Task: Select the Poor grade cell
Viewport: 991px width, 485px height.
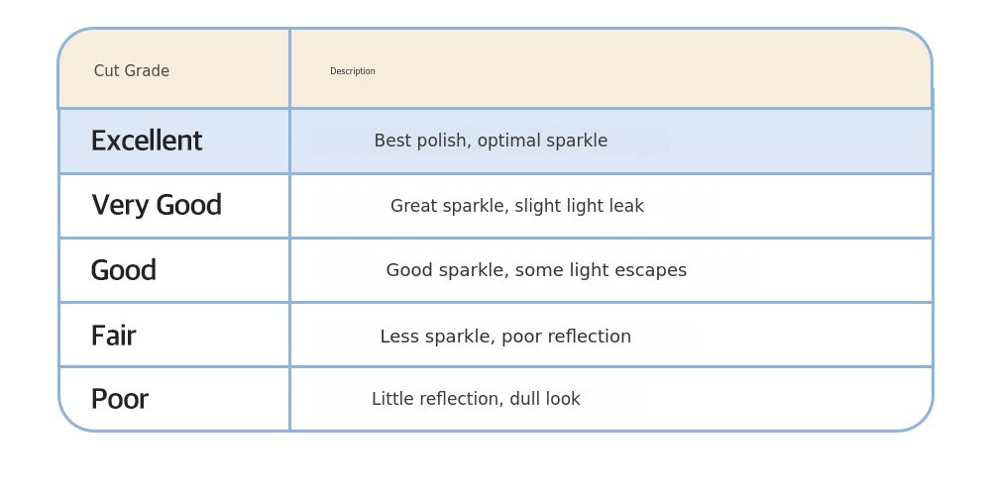Action: click(x=120, y=399)
